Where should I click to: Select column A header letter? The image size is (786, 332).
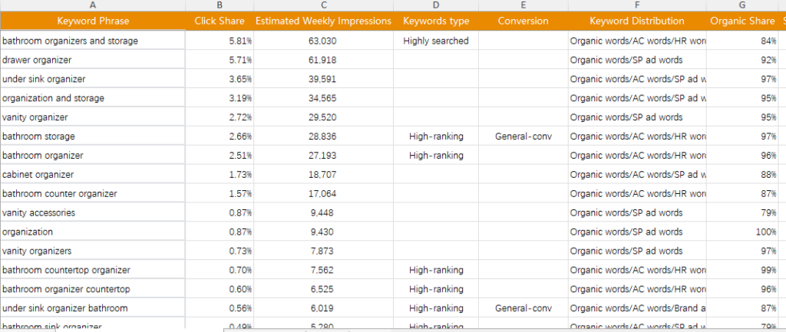pos(92,5)
